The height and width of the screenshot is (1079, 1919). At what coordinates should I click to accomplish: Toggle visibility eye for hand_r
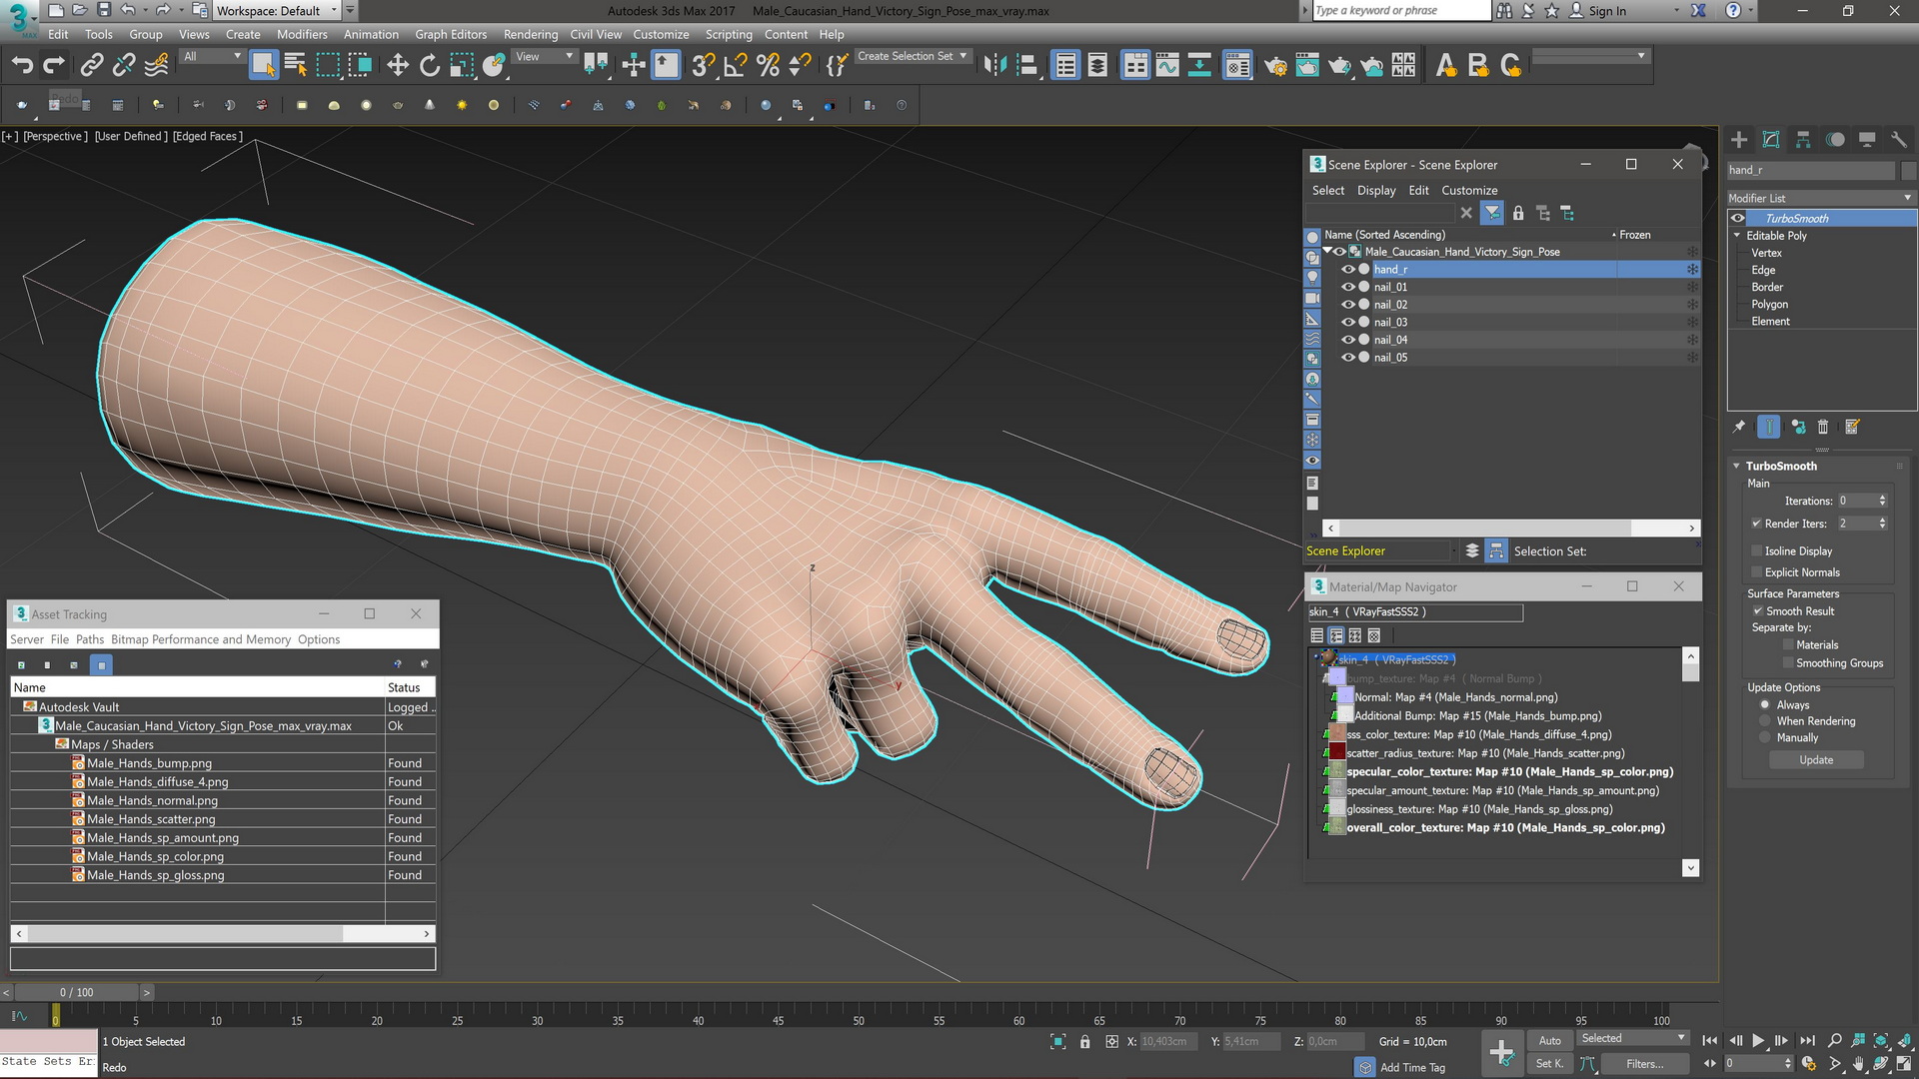click(x=1348, y=270)
